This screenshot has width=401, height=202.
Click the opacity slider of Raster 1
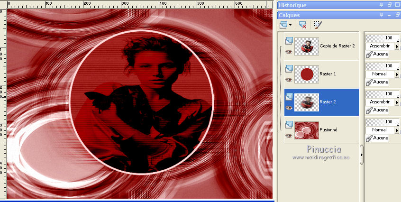pyautogui.click(x=383, y=66)
